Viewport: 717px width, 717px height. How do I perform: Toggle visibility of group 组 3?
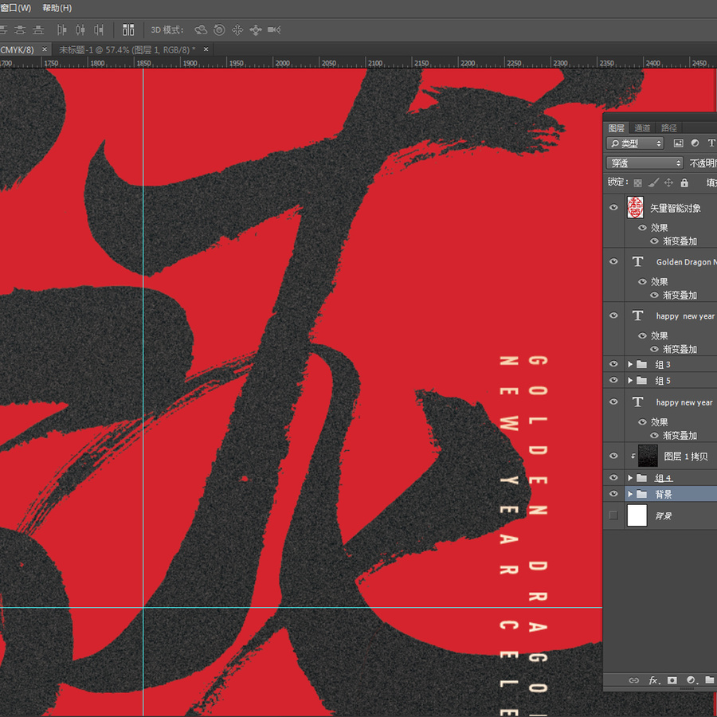[613, 364]
